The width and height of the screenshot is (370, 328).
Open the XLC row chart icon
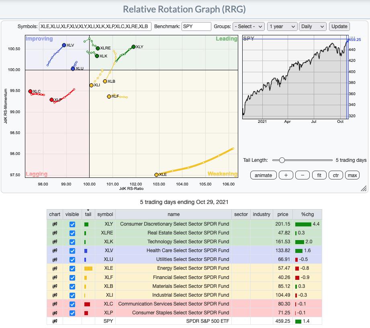tap(55, 304)
